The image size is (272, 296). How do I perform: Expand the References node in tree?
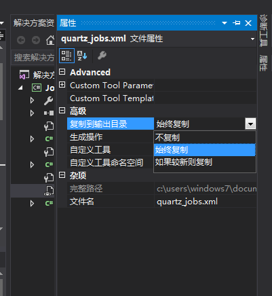(x=32, y=113)
